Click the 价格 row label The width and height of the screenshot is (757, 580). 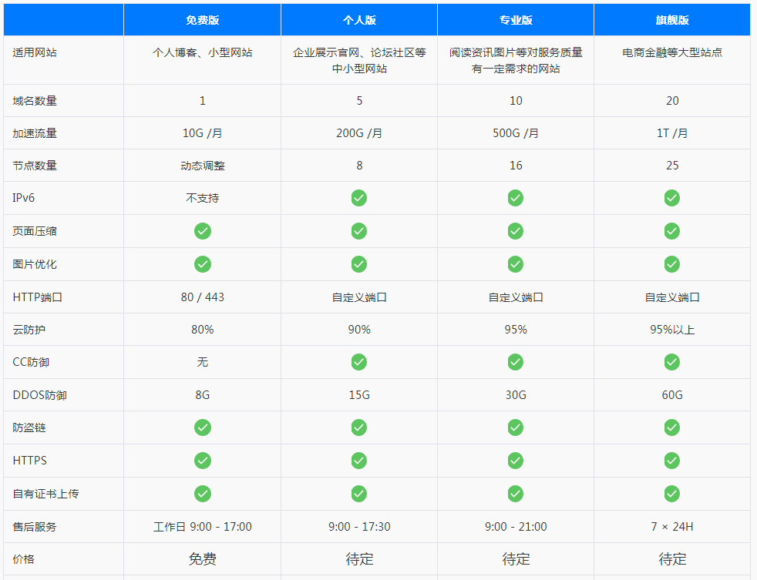(23, 559)
